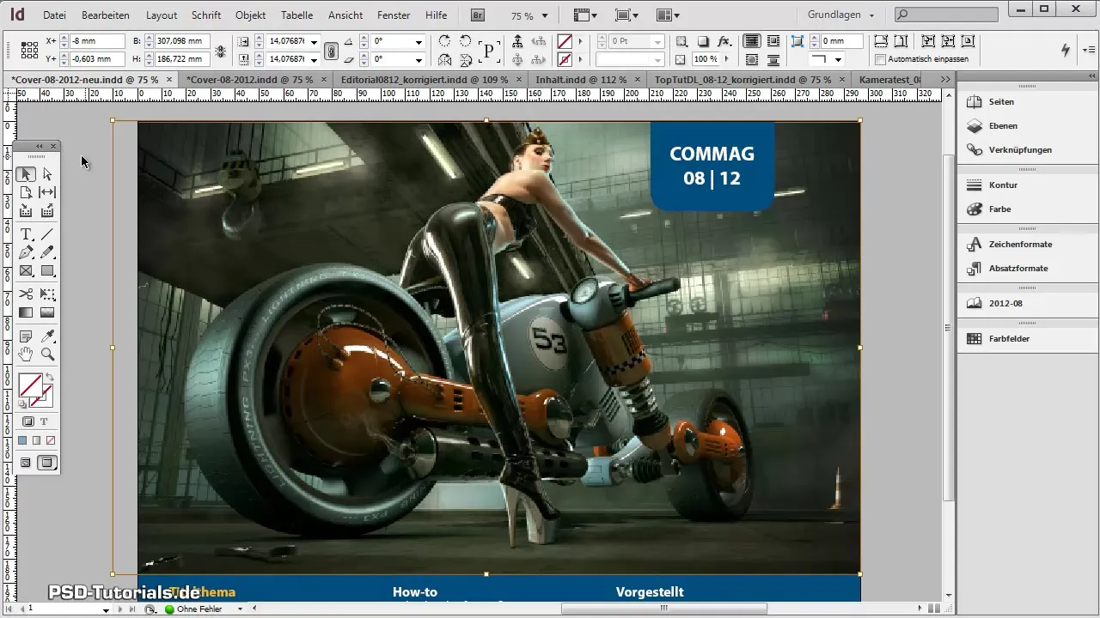
Task: Toggle constrain proportions for scaling chain
Action: pyautogui.click(x=330, y=51)
